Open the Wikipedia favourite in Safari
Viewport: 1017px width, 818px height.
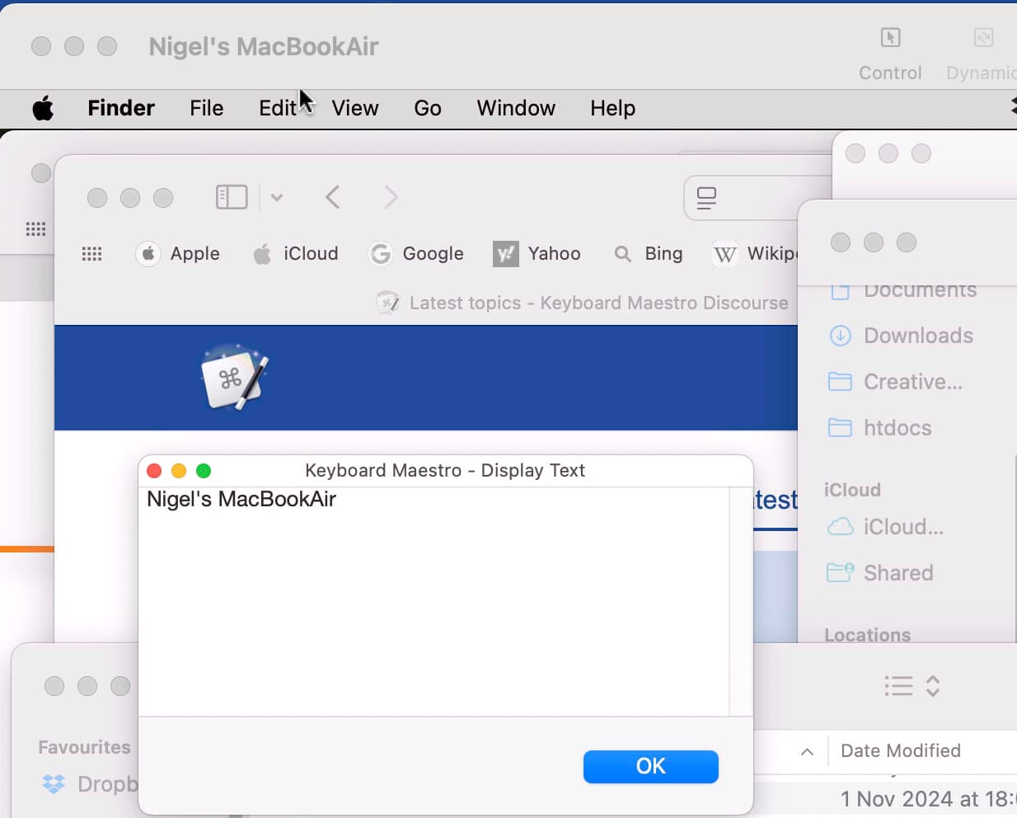(x=755, y=254)
